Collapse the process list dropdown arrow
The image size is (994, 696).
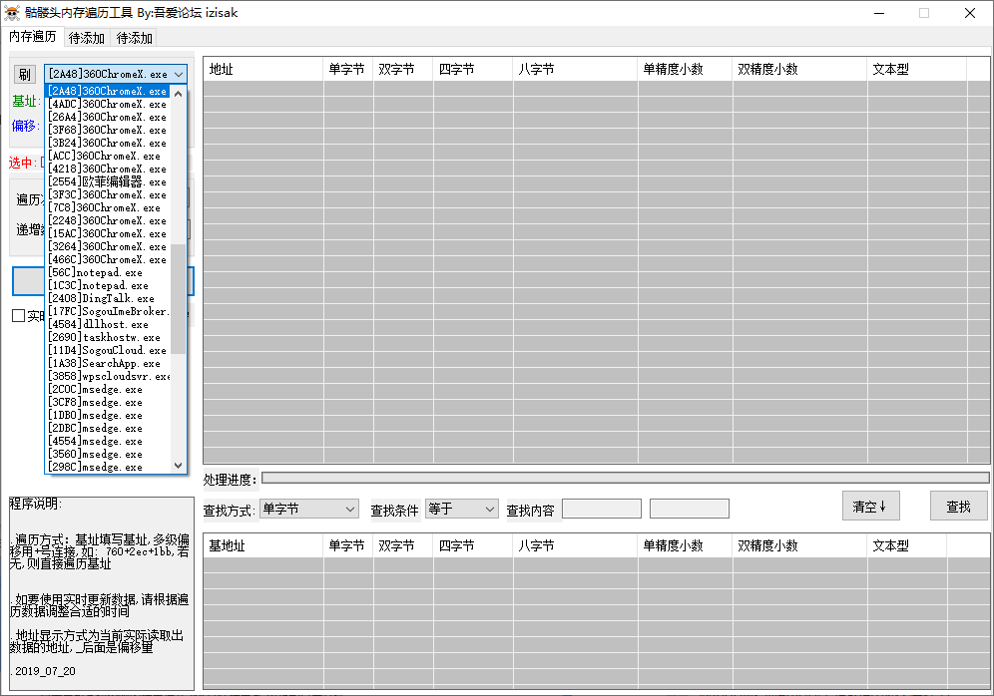pyautogui.click(x=179, y=75)
